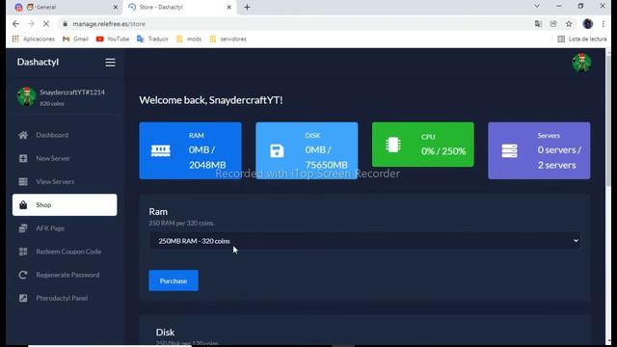The height and width of the screenshot is (347, 617).
Task: Open the 250MB RAM - 320 coins dropdown
Action: pyautogui.click(x=364, y=241)
